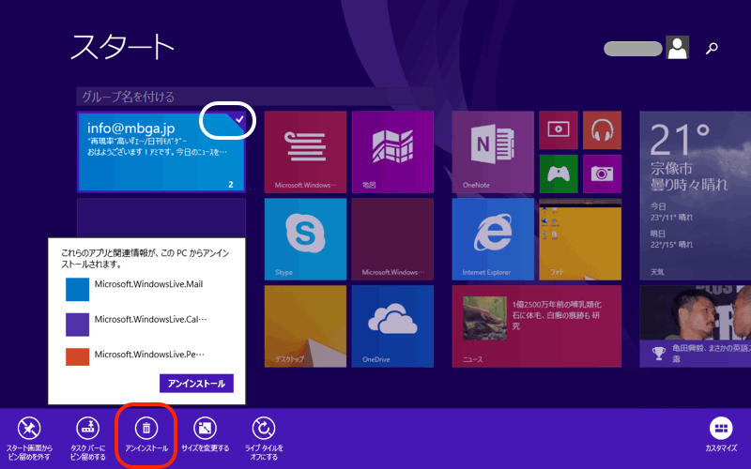
Task: Deselect the checked mail tile checkmark
Action: (239, 120)
